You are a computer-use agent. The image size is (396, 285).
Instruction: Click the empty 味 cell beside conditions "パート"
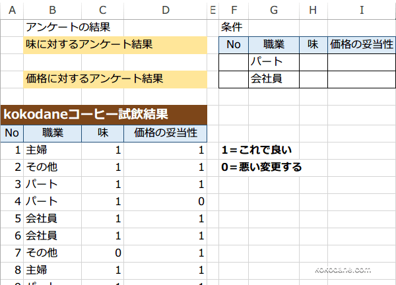click(x=313, y=62)
